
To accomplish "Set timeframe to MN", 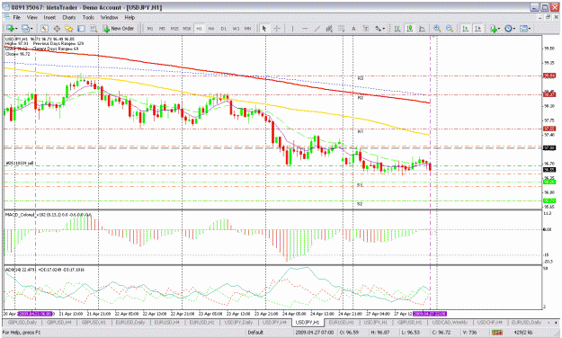I will point(247,28).
